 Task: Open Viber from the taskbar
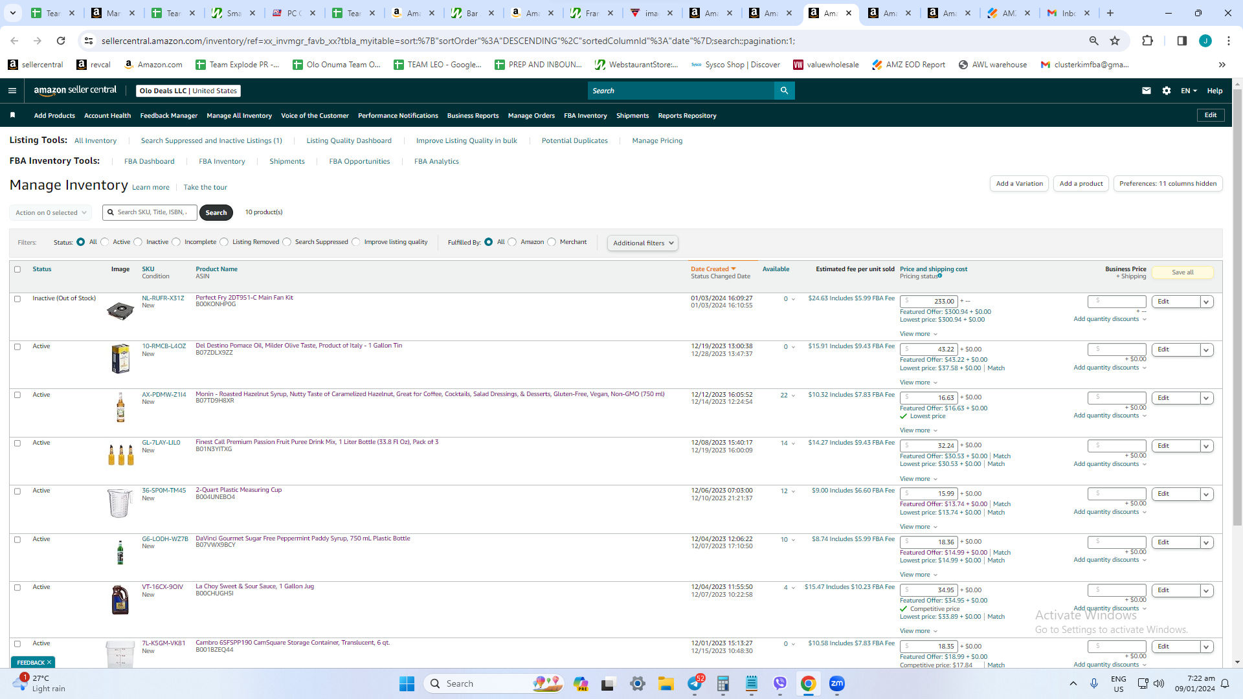coord(780,683)
